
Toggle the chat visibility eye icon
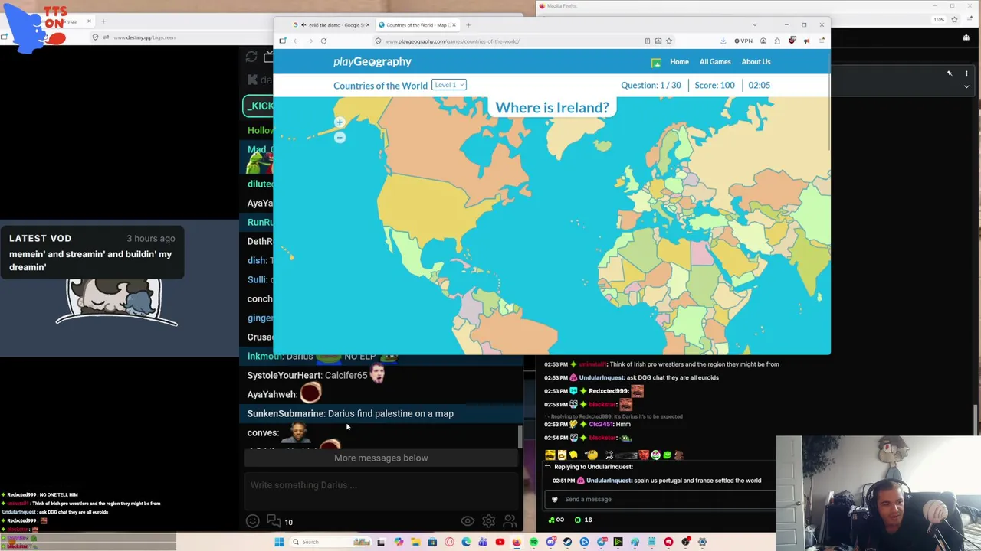tap(468, 522)
